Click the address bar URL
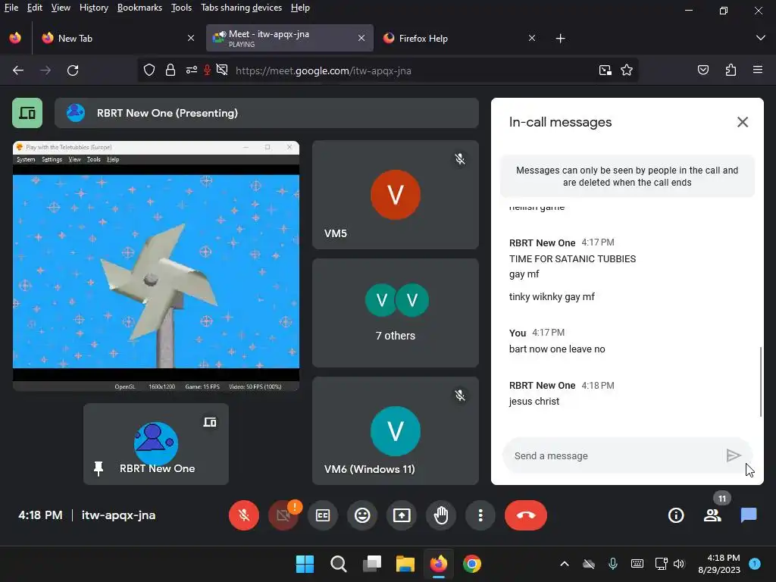Viewport: 776px width, 582px height. click(x=323, y=70)
